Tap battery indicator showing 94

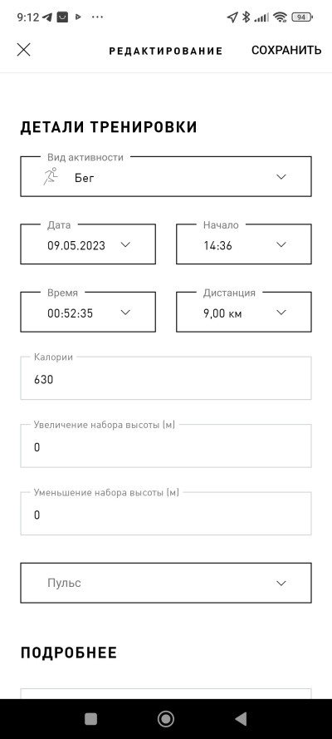point(302,17)
